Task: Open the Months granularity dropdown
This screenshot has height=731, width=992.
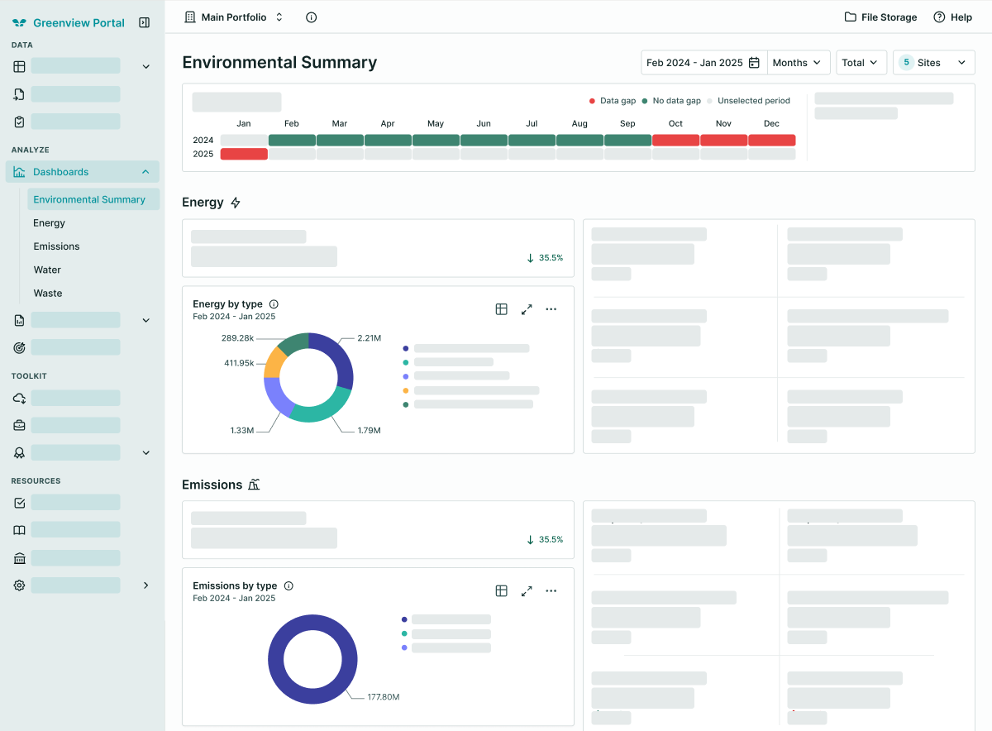Action: pyautogui.click(x=799, y=63)
